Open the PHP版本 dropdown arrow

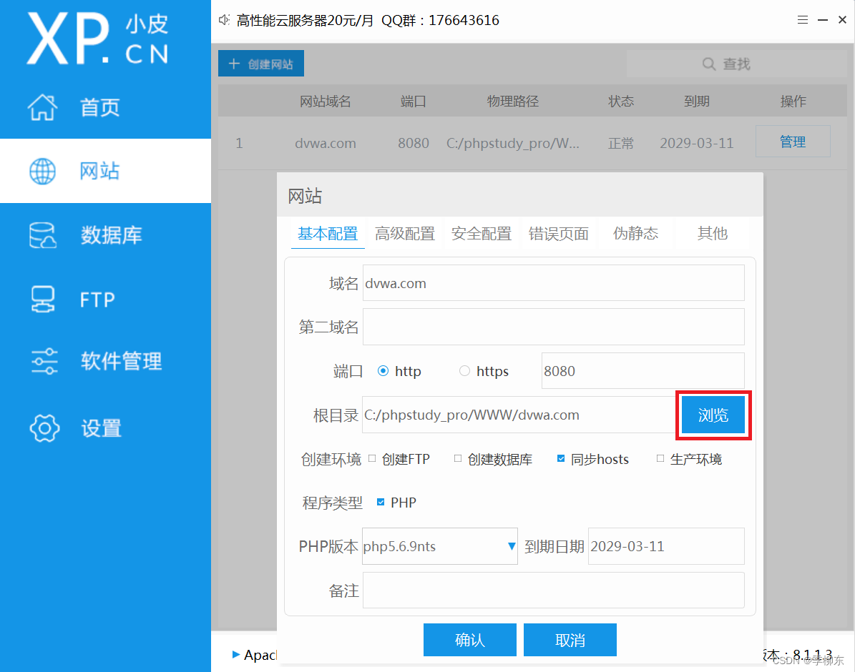click(x=511, y=546)
